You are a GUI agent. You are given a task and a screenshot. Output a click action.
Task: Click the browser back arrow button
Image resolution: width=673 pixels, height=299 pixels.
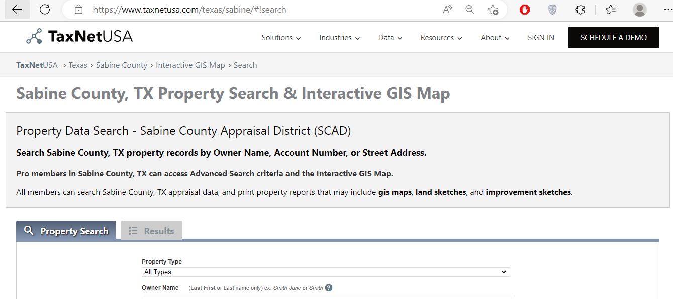pos(17,10)
